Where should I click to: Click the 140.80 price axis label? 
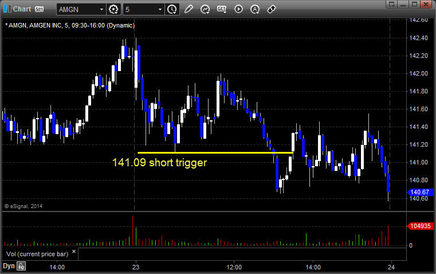(x=418, y=180)
